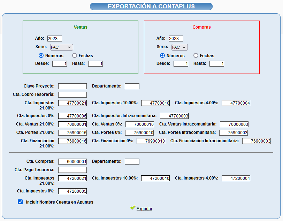283x221 pixels.
Task: Open the Serie dropdown in Compras
Action: pyautogui.click(x=179, y=47)
